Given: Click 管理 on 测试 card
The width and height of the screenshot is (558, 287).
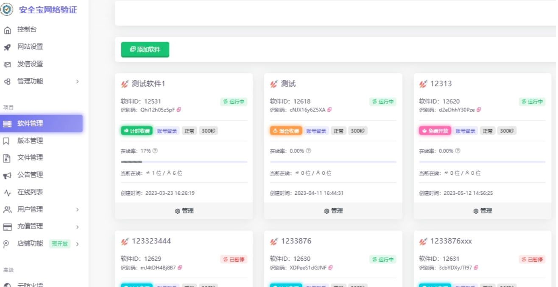Looking at the screenshot, I should tap(333, 211).
